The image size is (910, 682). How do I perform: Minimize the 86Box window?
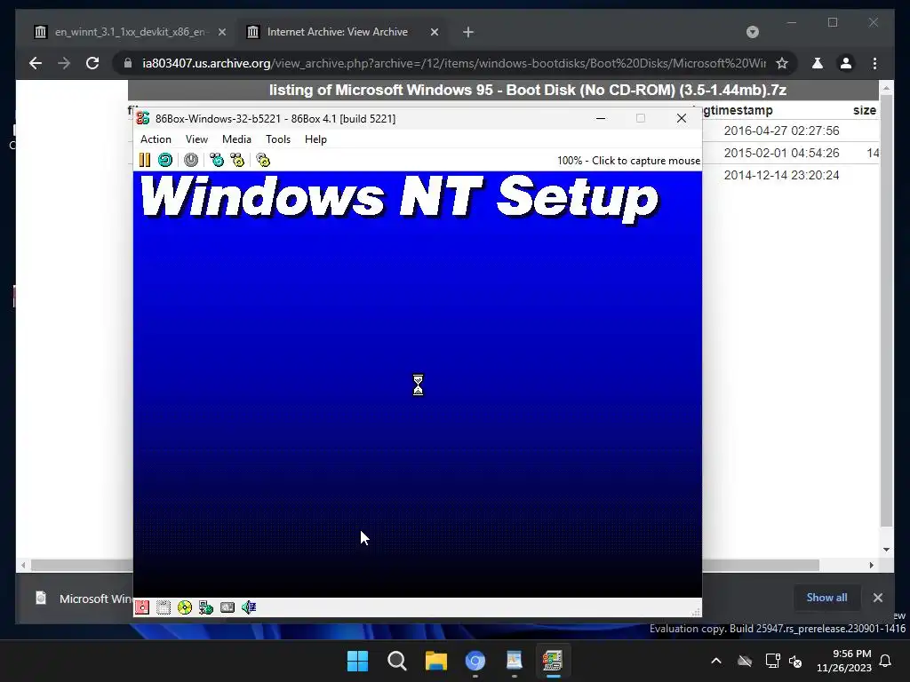pyautogui.click(x=601, y=118)
